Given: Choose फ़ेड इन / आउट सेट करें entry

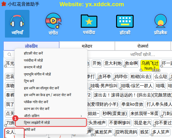Looking at the screenshot, I should 51,95.
